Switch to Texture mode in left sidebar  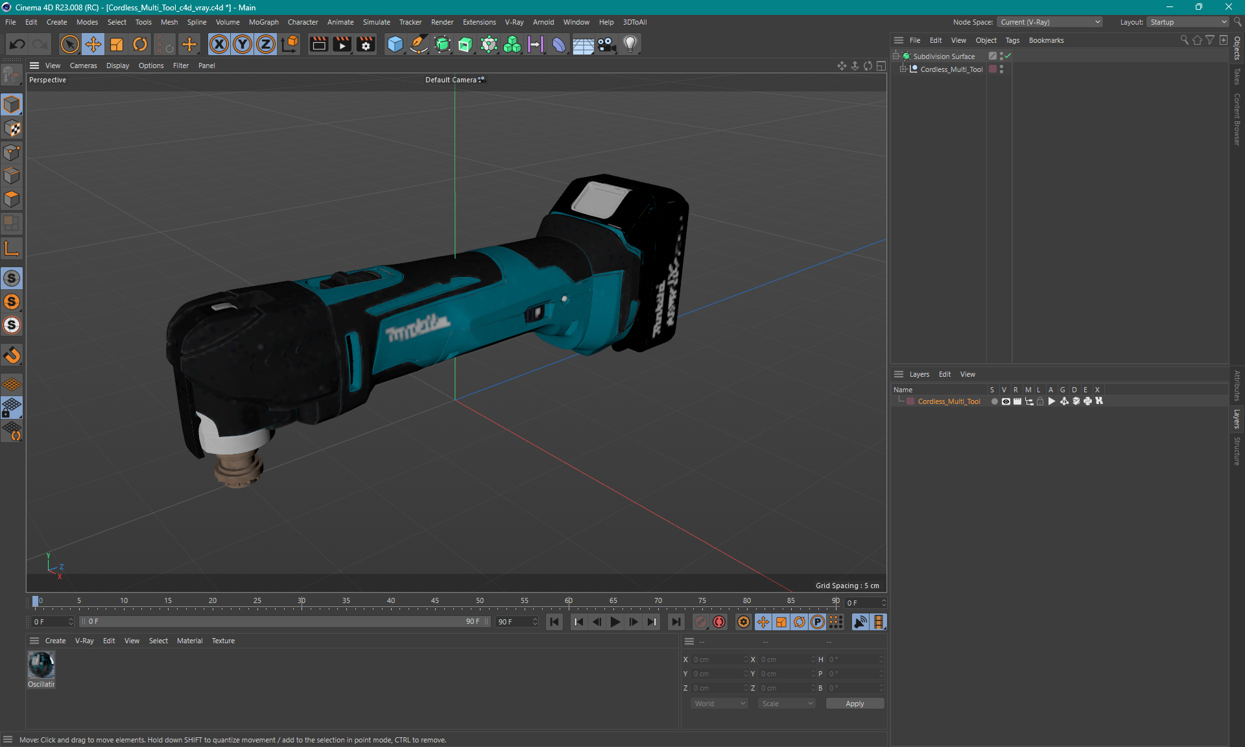12,128
